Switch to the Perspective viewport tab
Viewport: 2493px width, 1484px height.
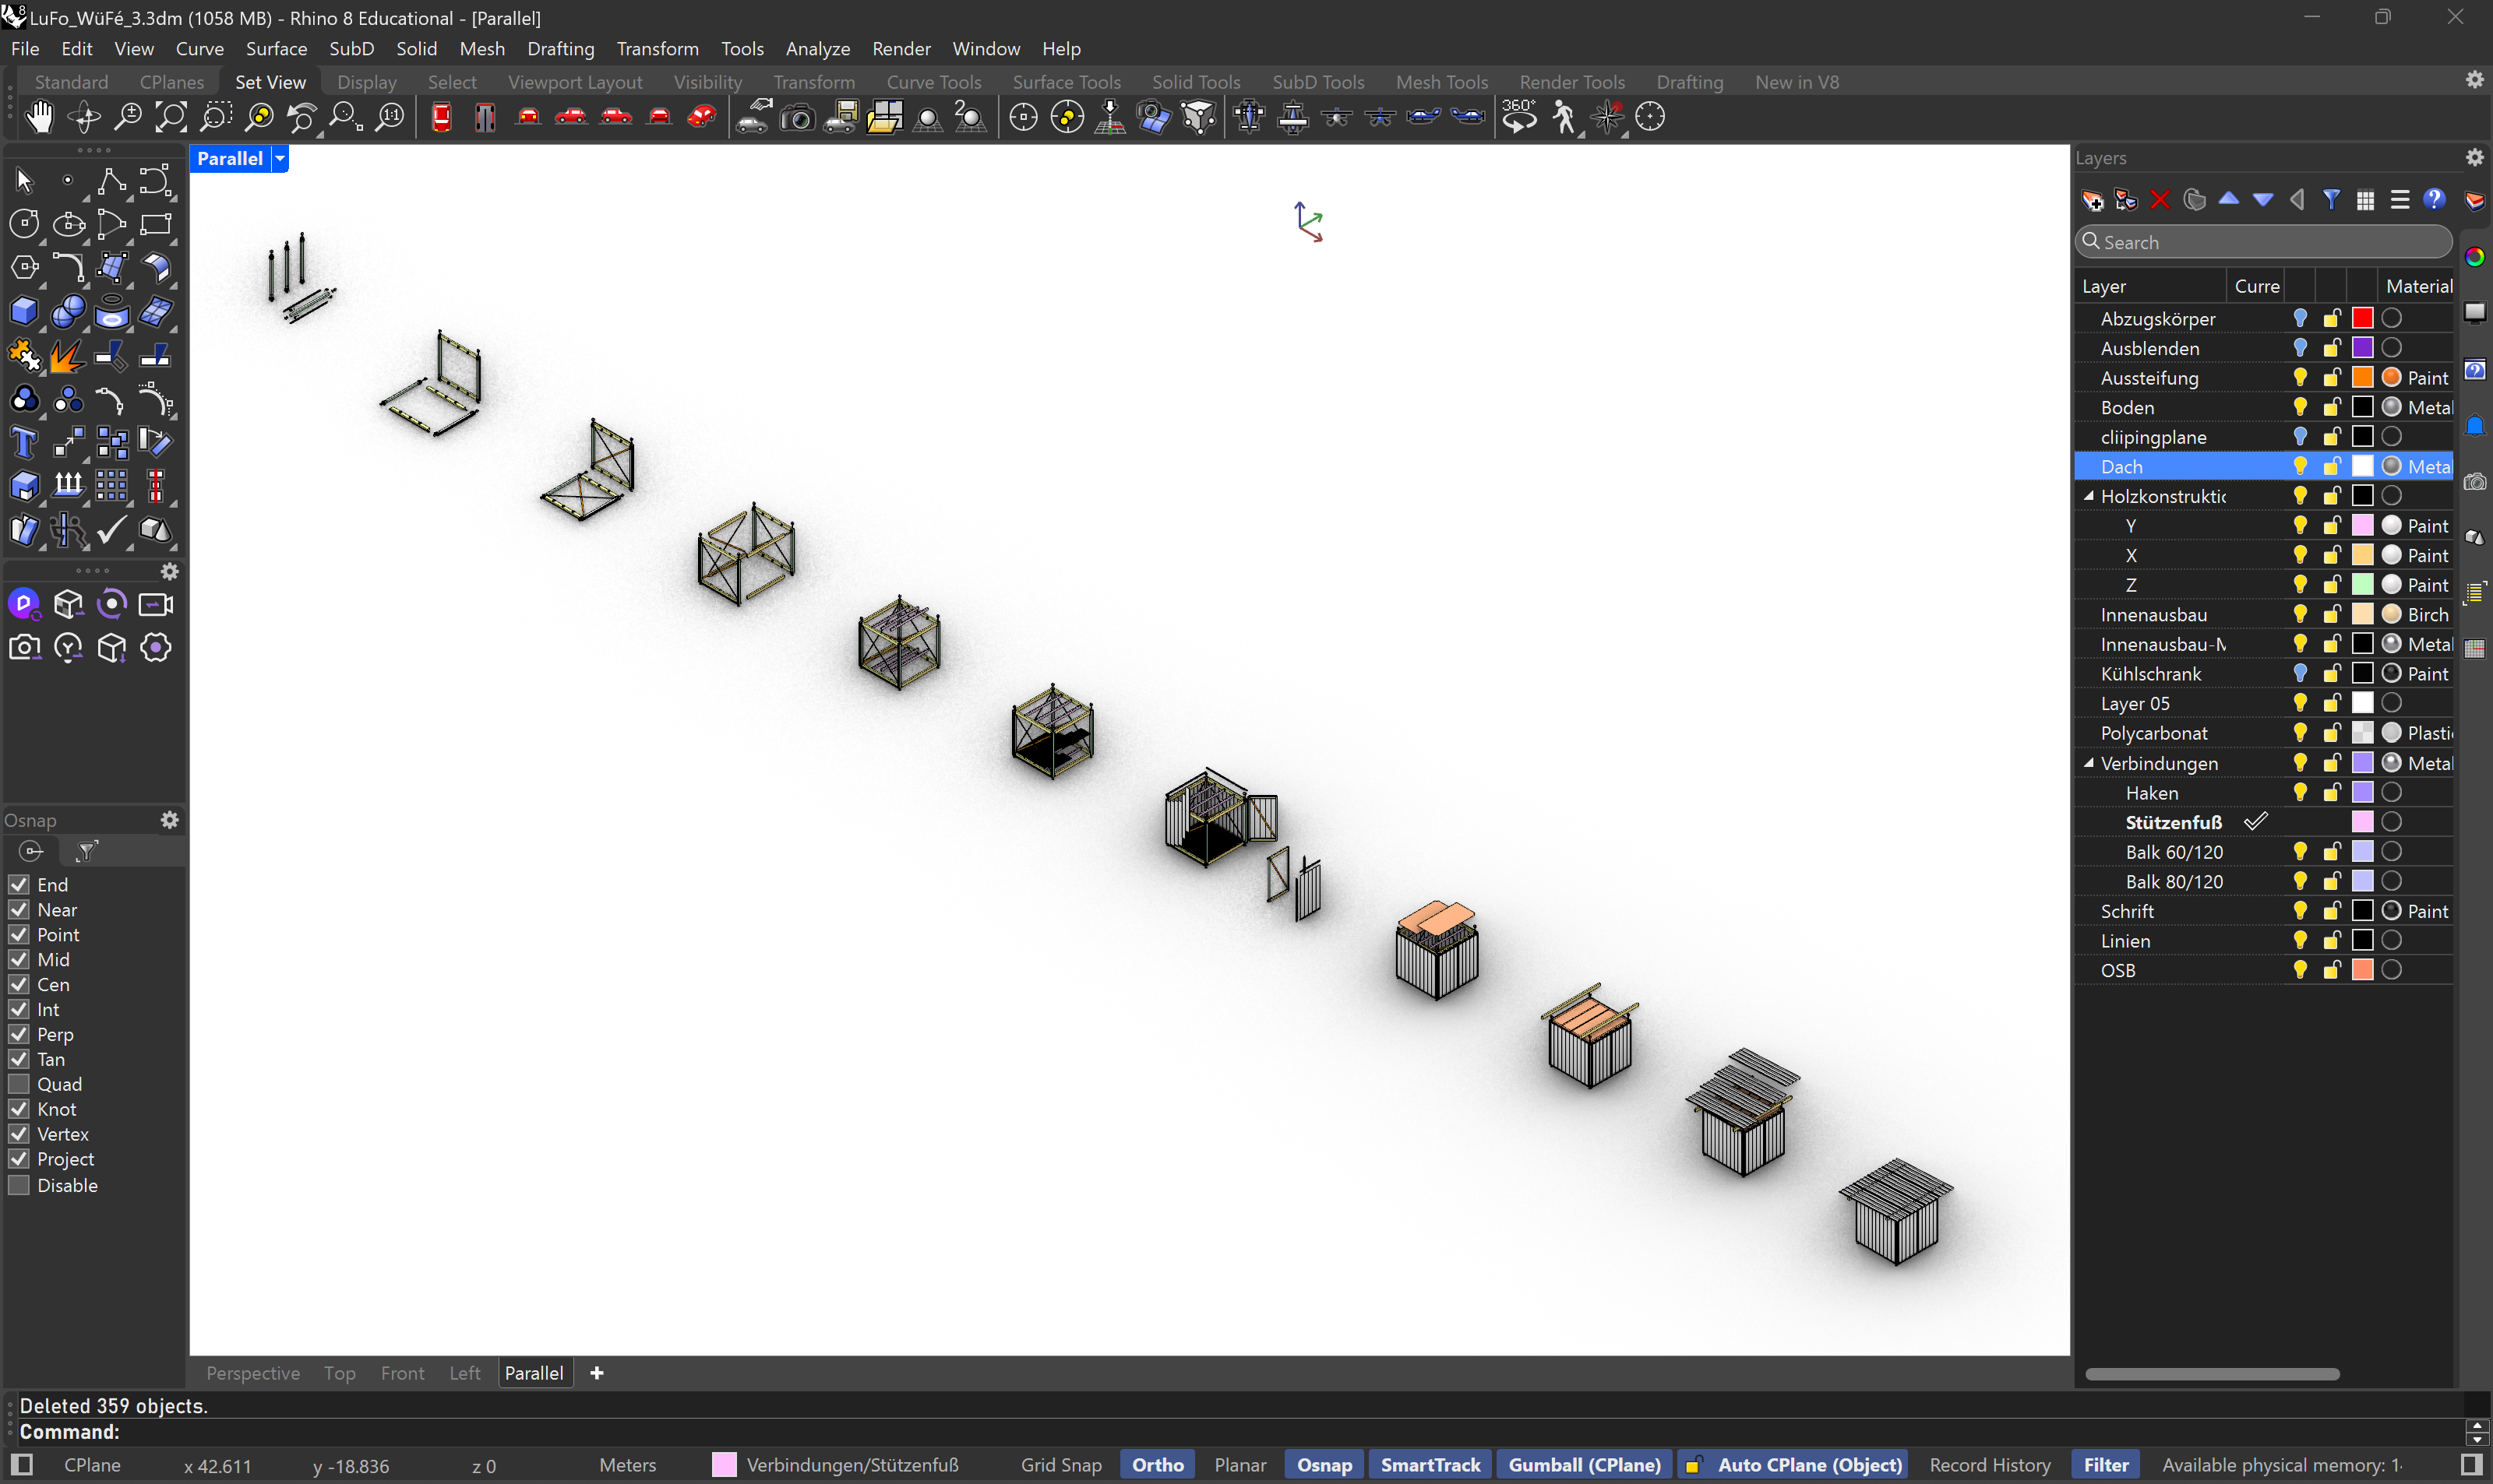253,1373
